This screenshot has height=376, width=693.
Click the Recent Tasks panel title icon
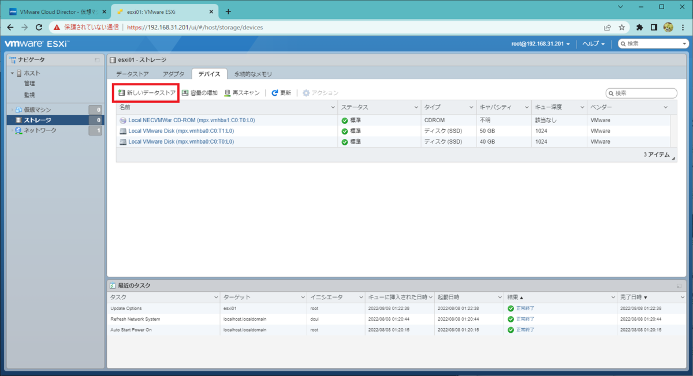tap(113, 285)
